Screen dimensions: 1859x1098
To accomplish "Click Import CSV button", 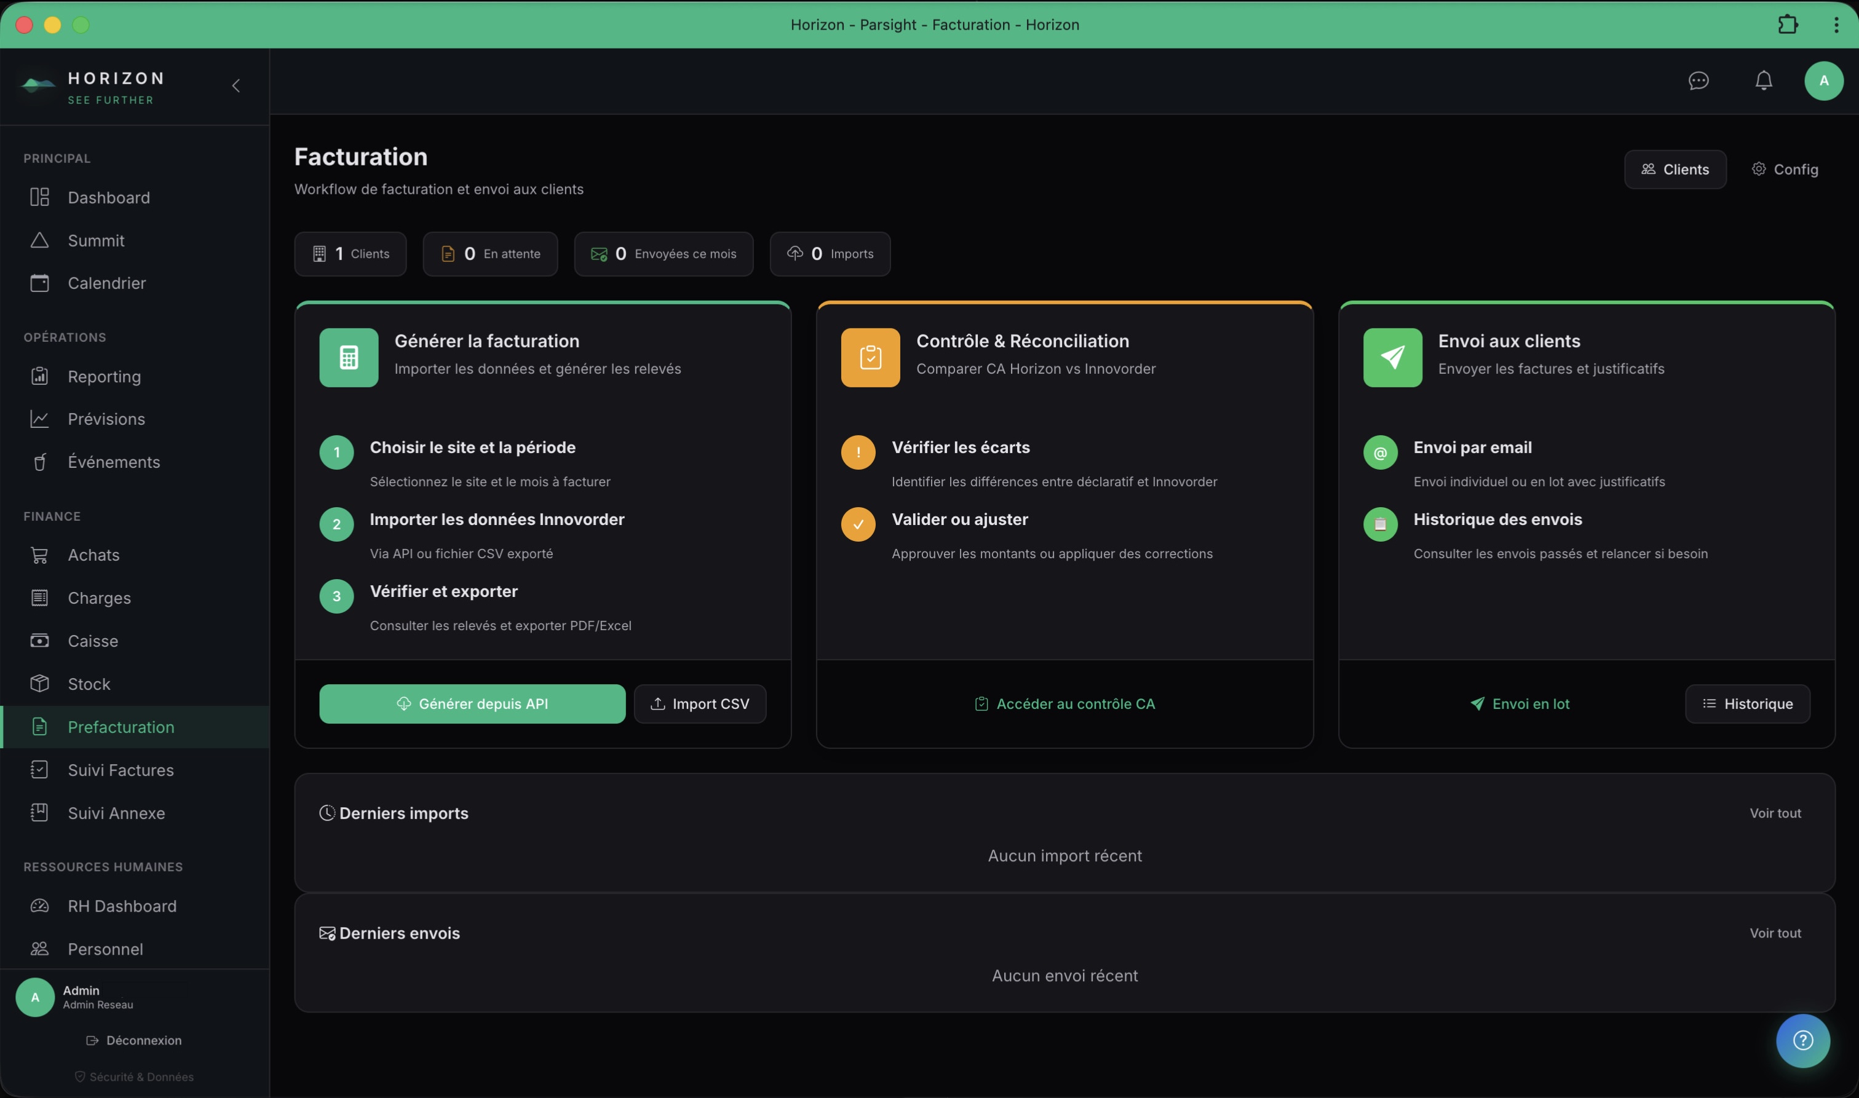I will [x=700, y=704].
